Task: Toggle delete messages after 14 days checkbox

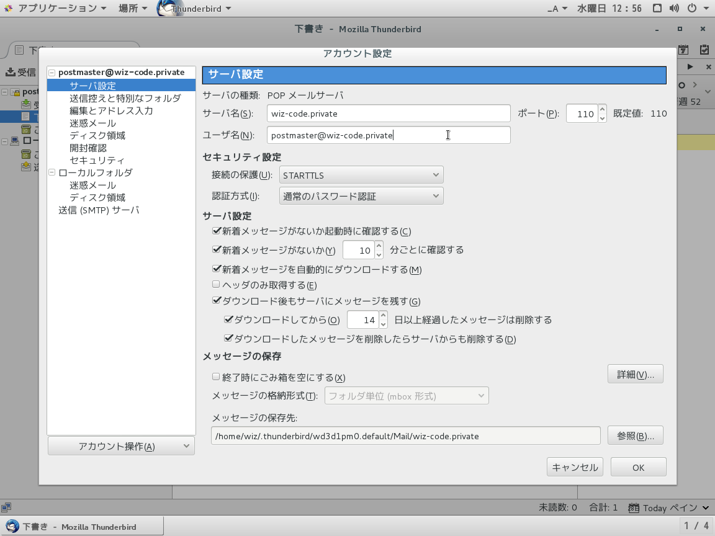Action: 228,319
